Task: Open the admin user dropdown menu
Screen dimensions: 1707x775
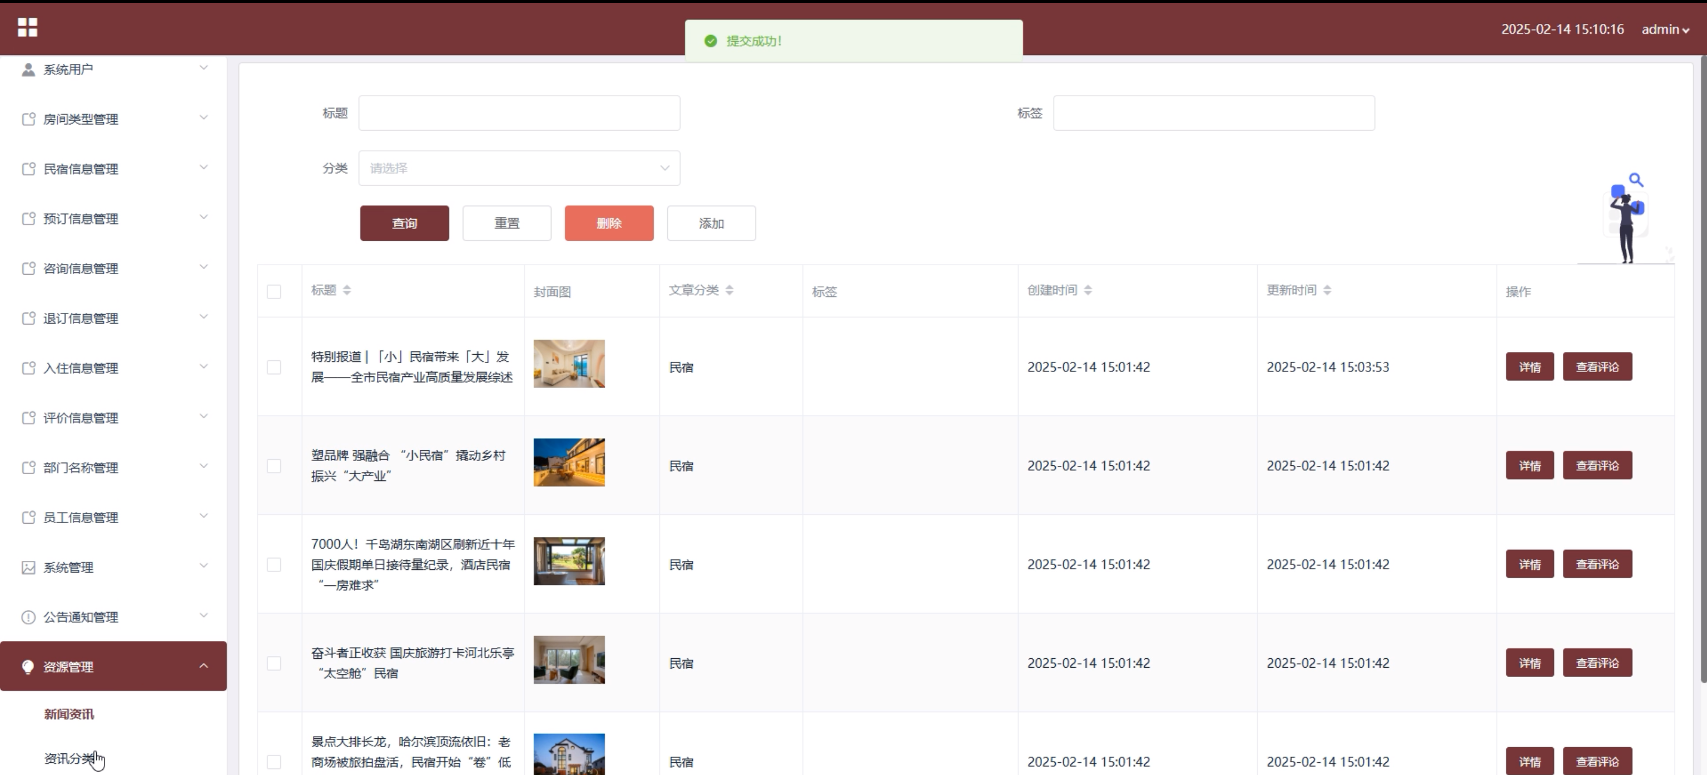Action: coord(1665,29)
